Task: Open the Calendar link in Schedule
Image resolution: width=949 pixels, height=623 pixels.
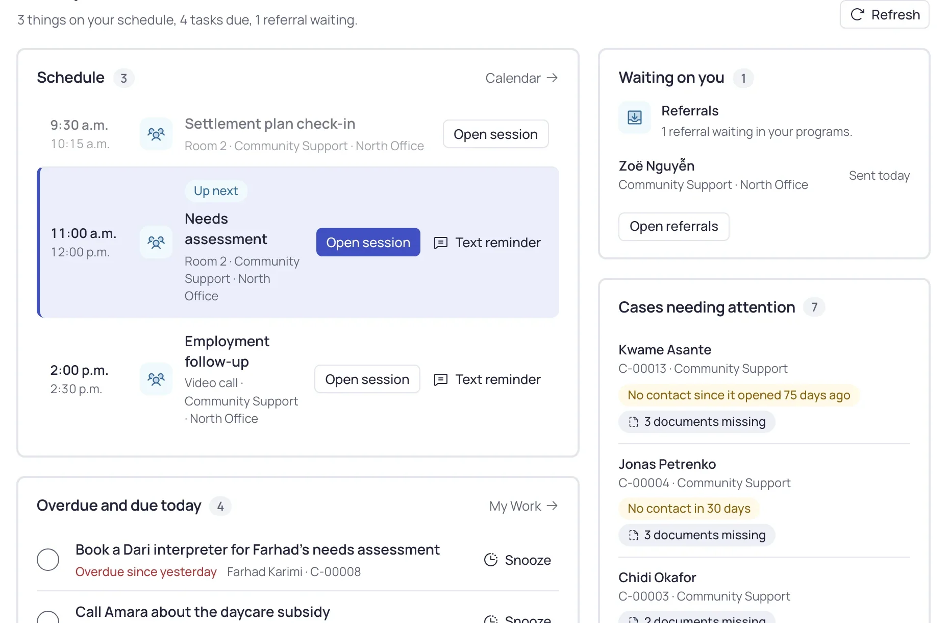Action: [x=521, y=78]
